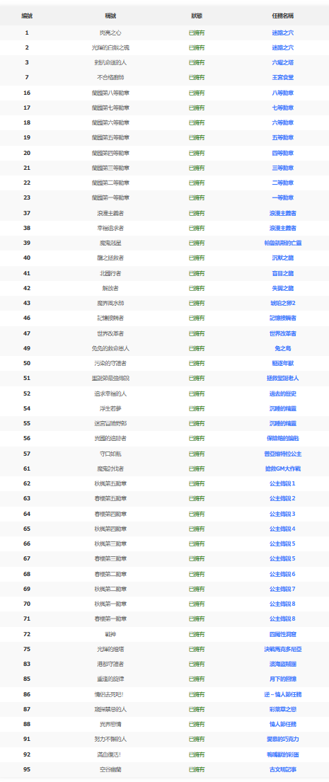Open the 六曜之塔 quest link

(x=282, y=63)
